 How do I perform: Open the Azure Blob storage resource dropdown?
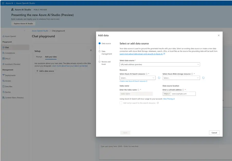pos(181,78)
